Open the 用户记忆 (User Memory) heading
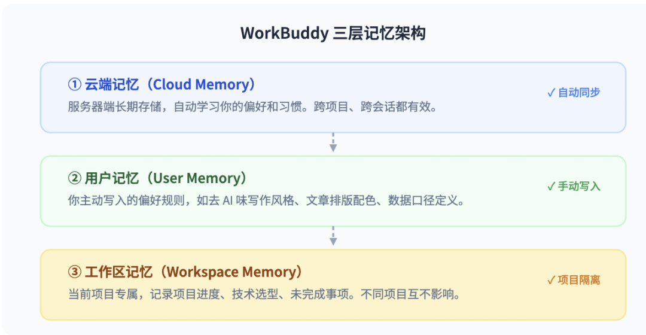Viewport: 646px width, 335px height. (x=166, y=178)
